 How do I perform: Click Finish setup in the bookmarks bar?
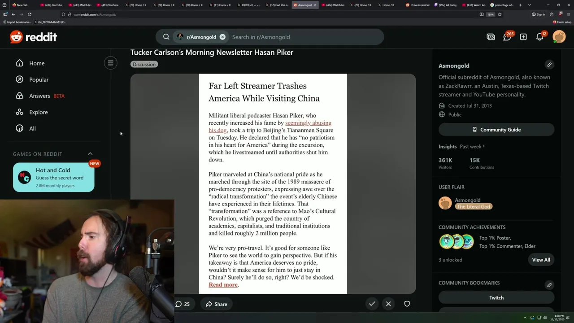coord(562,22)
